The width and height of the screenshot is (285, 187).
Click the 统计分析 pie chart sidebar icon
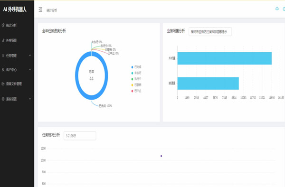tap(3, 25)
